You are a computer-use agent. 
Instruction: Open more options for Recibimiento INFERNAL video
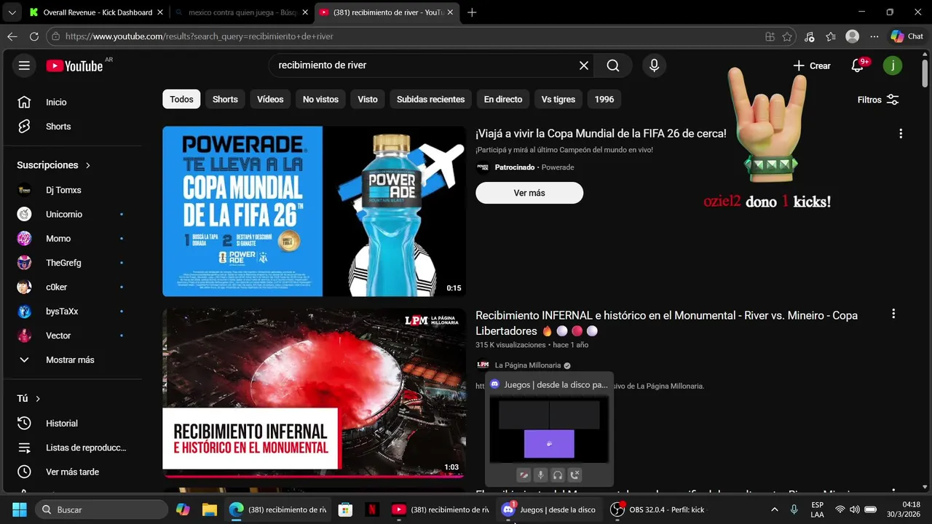coord(893,314)
